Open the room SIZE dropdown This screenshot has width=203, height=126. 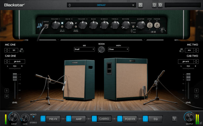coord(84,49)
